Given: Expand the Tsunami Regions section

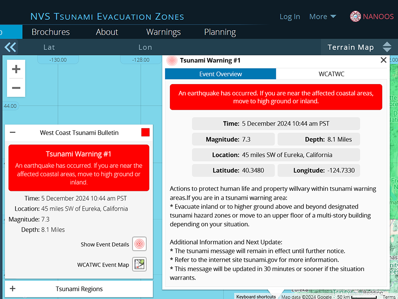Looking at the screenshot, I should [x=13, y=289].
